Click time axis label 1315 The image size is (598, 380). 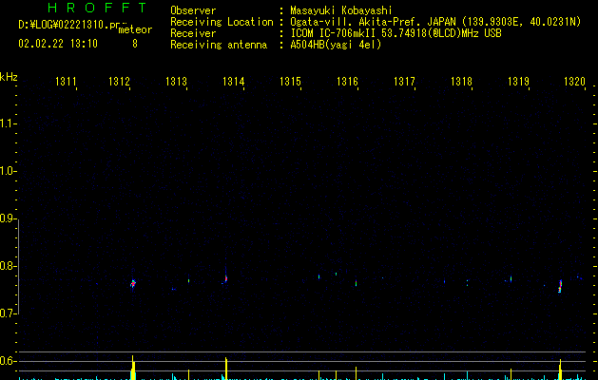290,82
